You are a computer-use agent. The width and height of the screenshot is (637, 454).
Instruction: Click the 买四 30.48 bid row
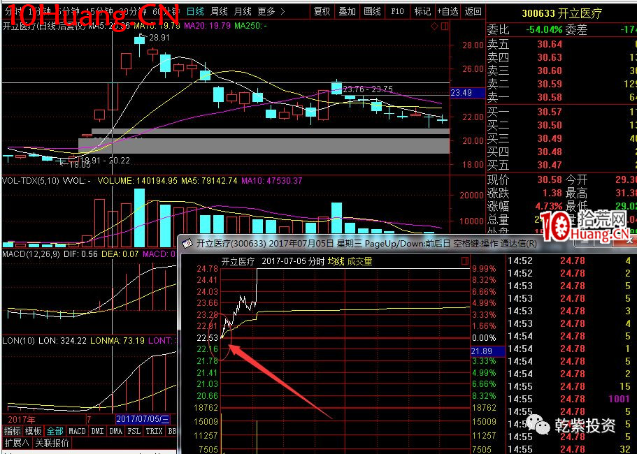pos(562,152)
